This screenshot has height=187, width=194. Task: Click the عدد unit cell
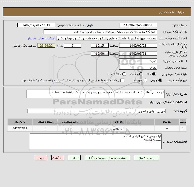[70, 129]
